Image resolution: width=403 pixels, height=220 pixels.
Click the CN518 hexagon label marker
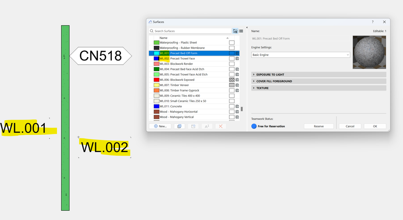tap(100, 56)
